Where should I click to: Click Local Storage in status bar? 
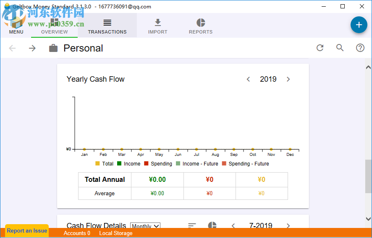[x=116, y=233]
